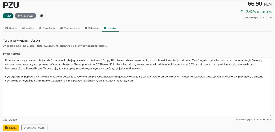275x132 pixels.
Task: Click inside the Twoja notatka text area
Action: click(x=137, y=86)
